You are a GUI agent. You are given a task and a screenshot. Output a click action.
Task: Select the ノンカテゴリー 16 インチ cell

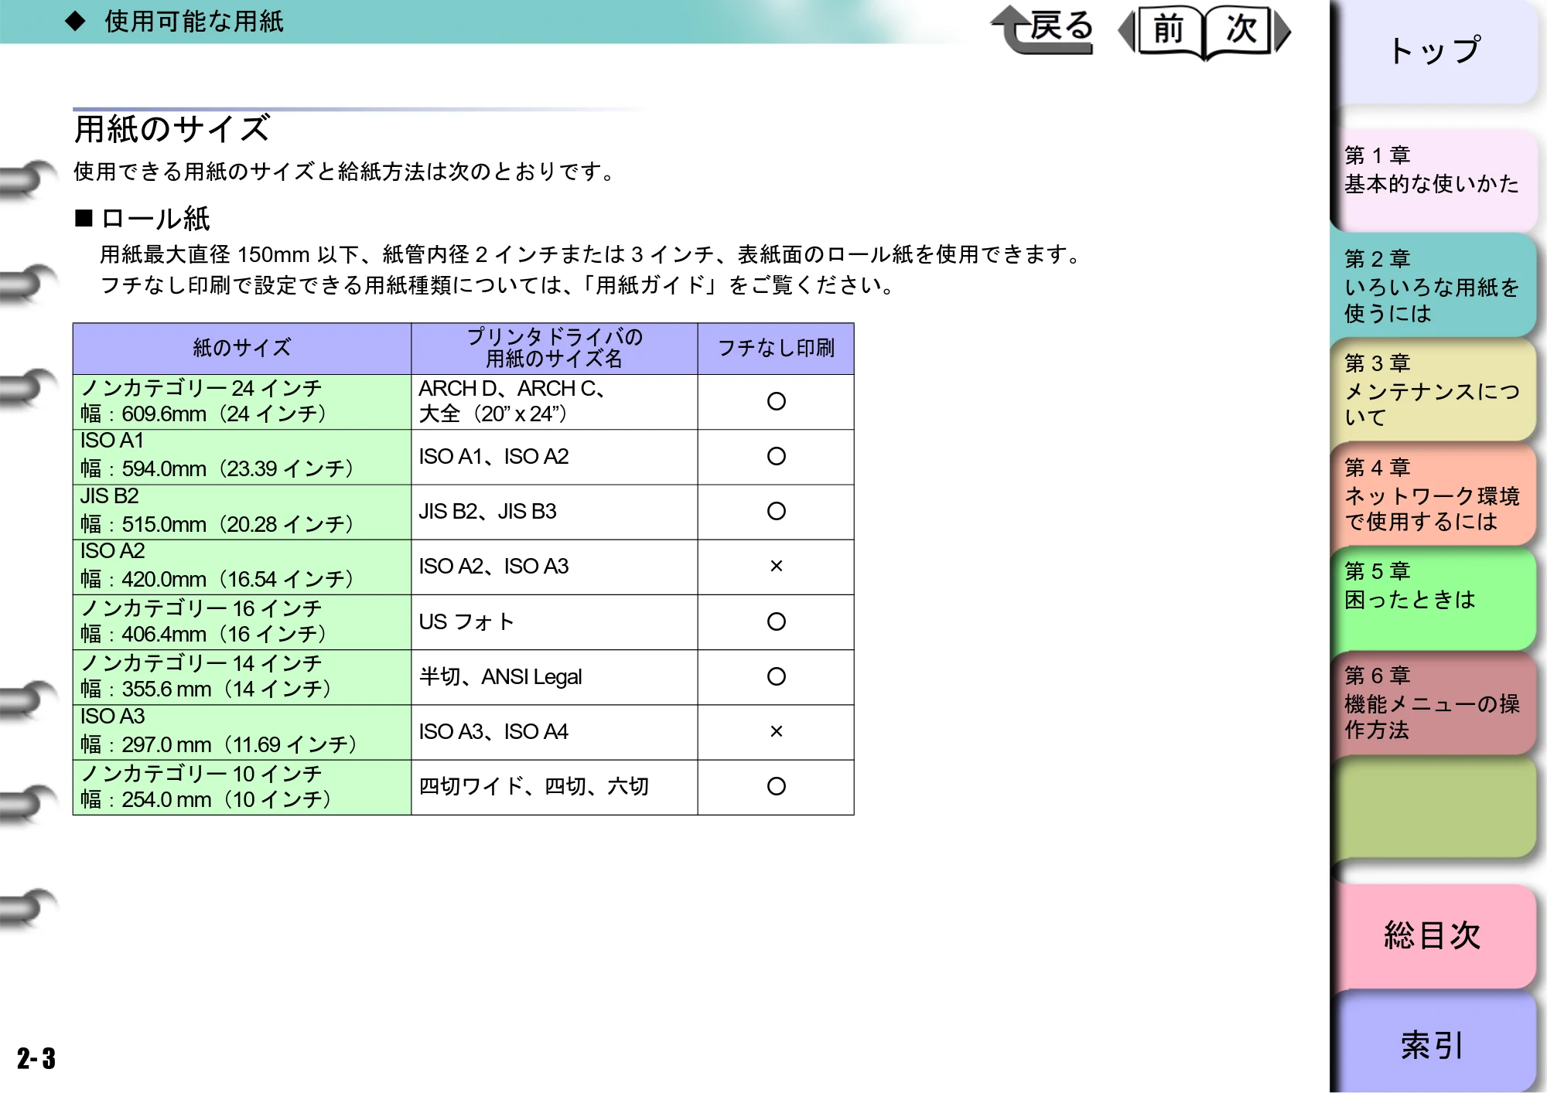pyautogui.click(x=242, y=621)
